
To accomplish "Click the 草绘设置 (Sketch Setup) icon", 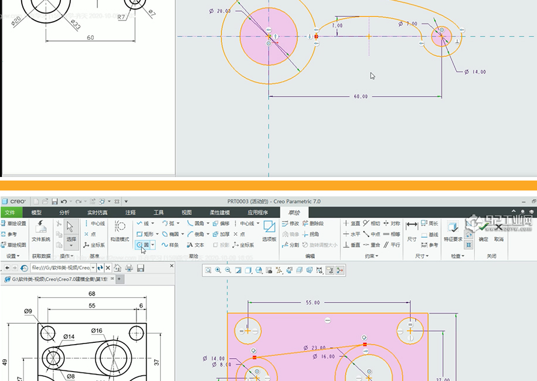I will (x=4, y=223).
